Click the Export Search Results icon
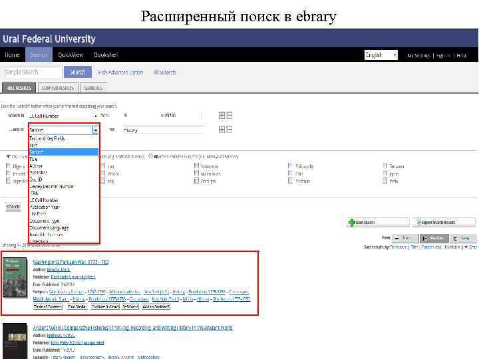 418,222
